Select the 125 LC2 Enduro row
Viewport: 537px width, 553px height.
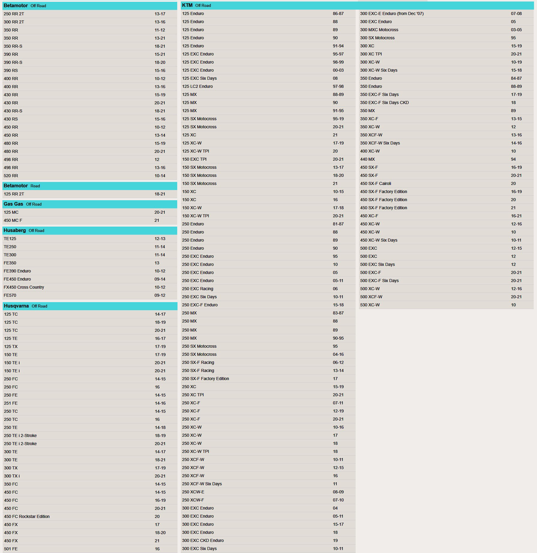268,86
